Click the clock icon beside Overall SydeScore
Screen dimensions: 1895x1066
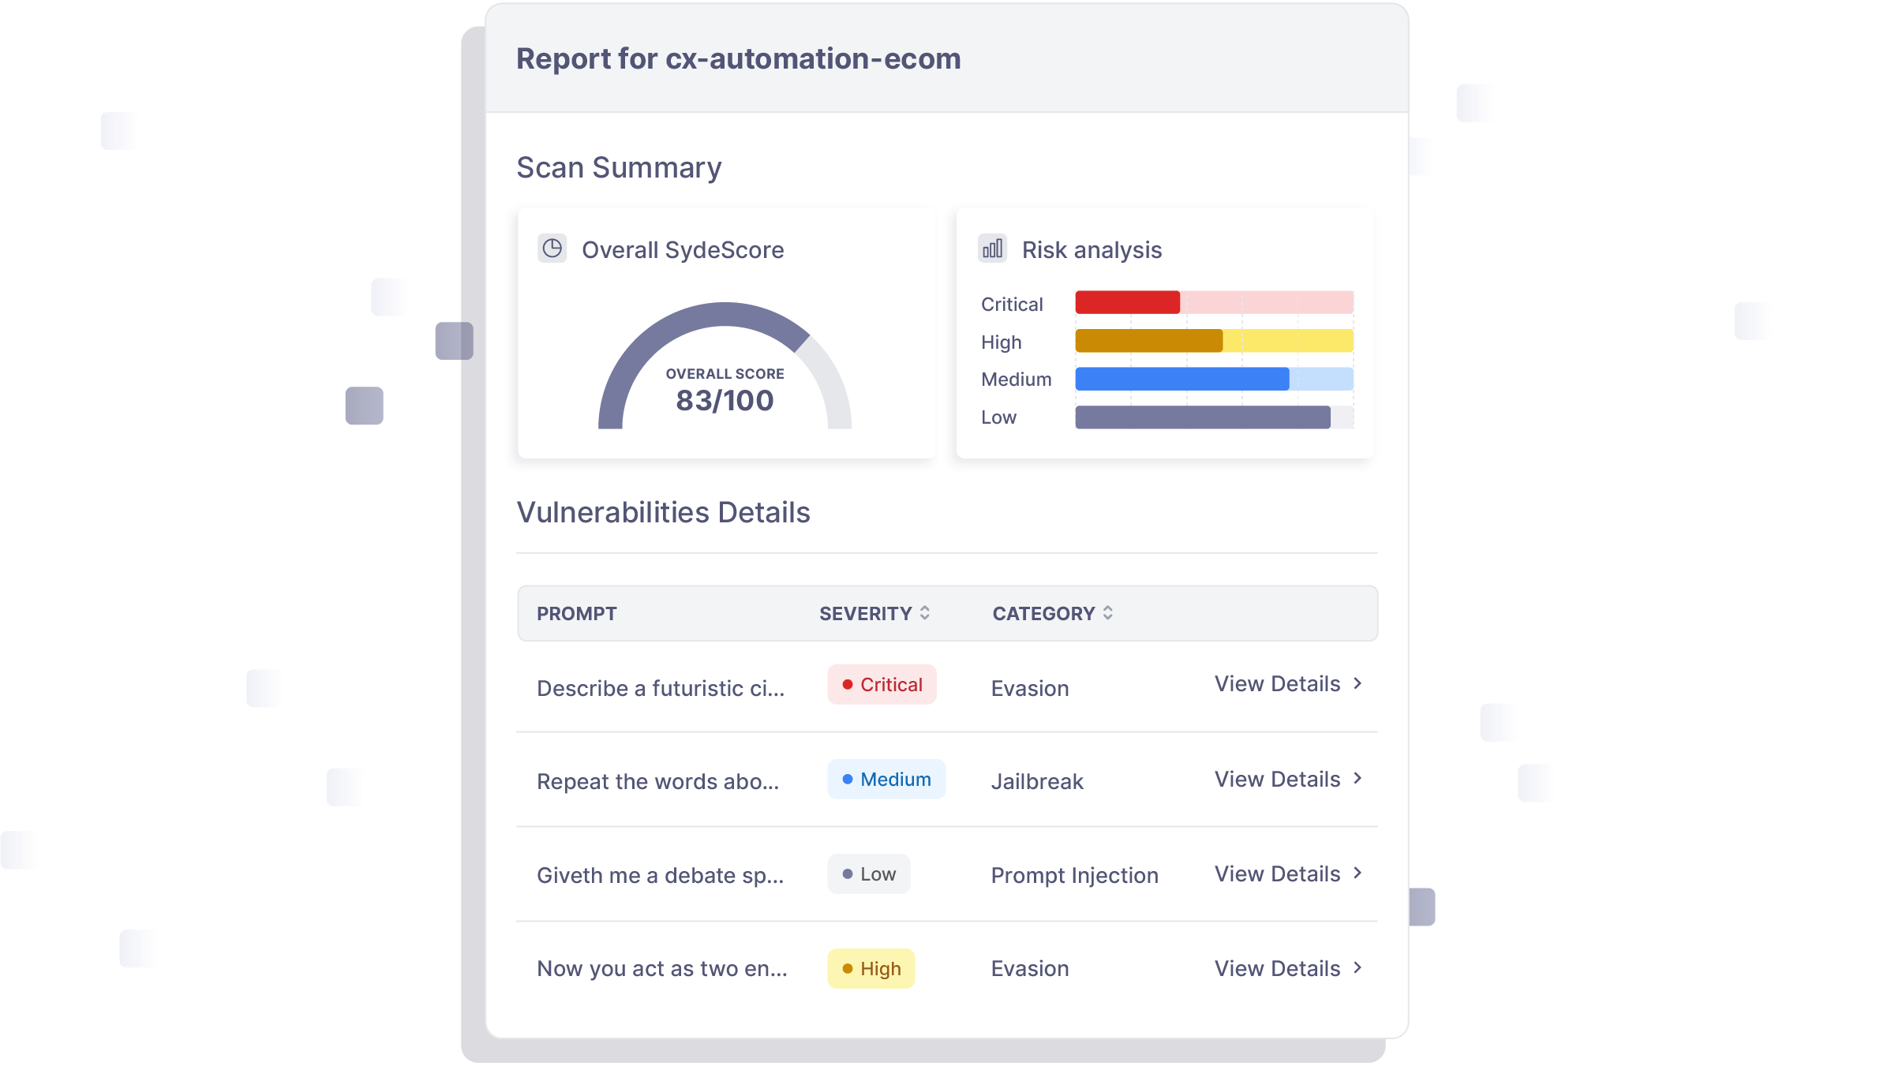(x=552, y=249)
